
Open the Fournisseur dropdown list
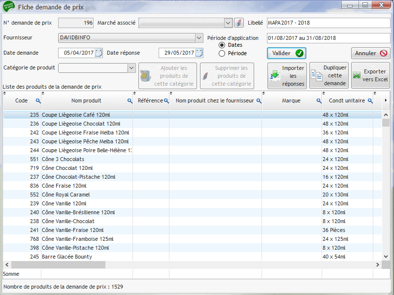199,38
